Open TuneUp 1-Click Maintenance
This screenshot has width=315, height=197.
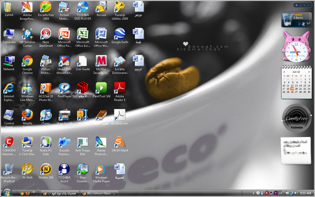(27, 143)
